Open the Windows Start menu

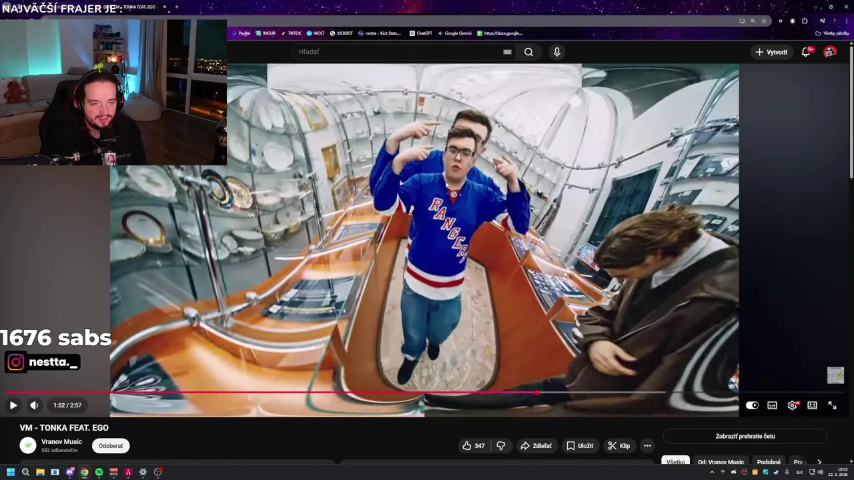click(x=11, y=472)
